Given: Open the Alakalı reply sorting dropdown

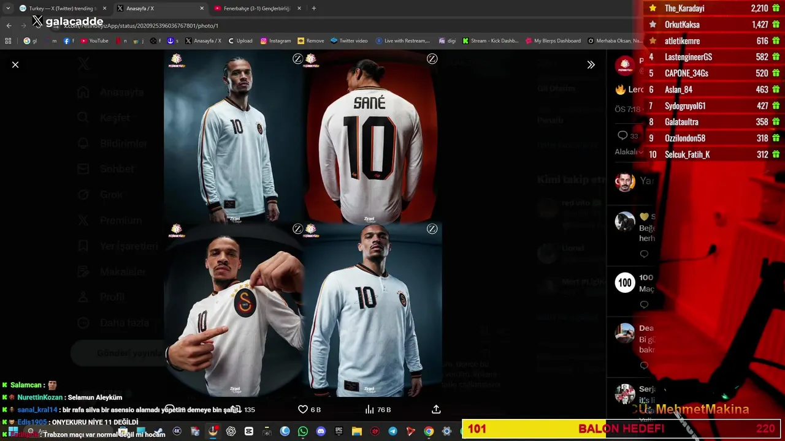Looking at the screenshot, I should [629, 152].
